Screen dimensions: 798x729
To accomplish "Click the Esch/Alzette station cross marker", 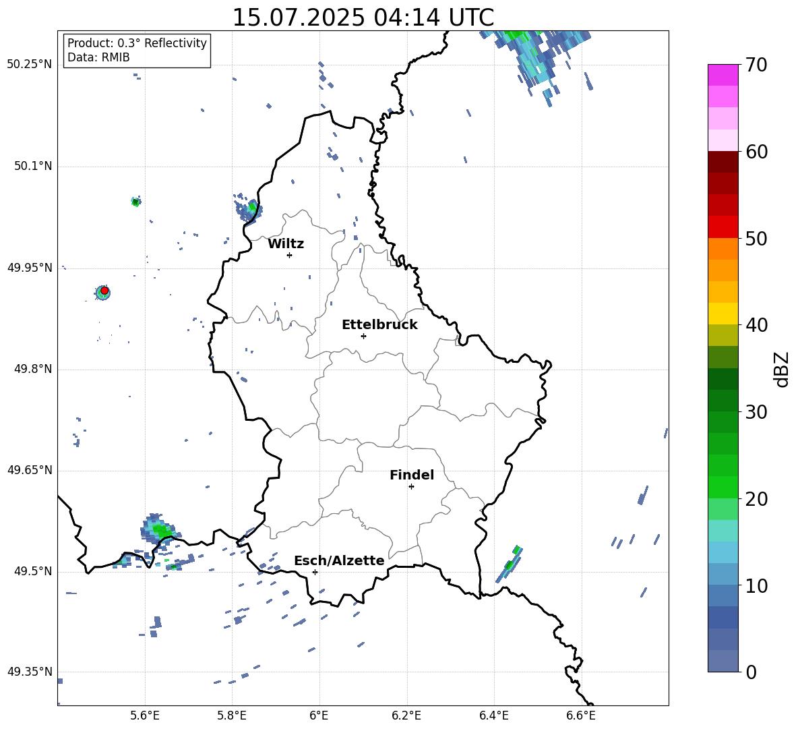I will 315,572.
